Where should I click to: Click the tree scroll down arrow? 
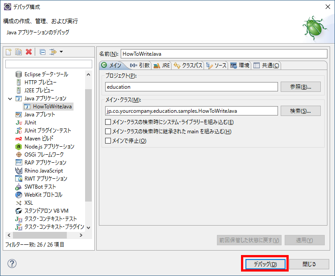point(89,228)
